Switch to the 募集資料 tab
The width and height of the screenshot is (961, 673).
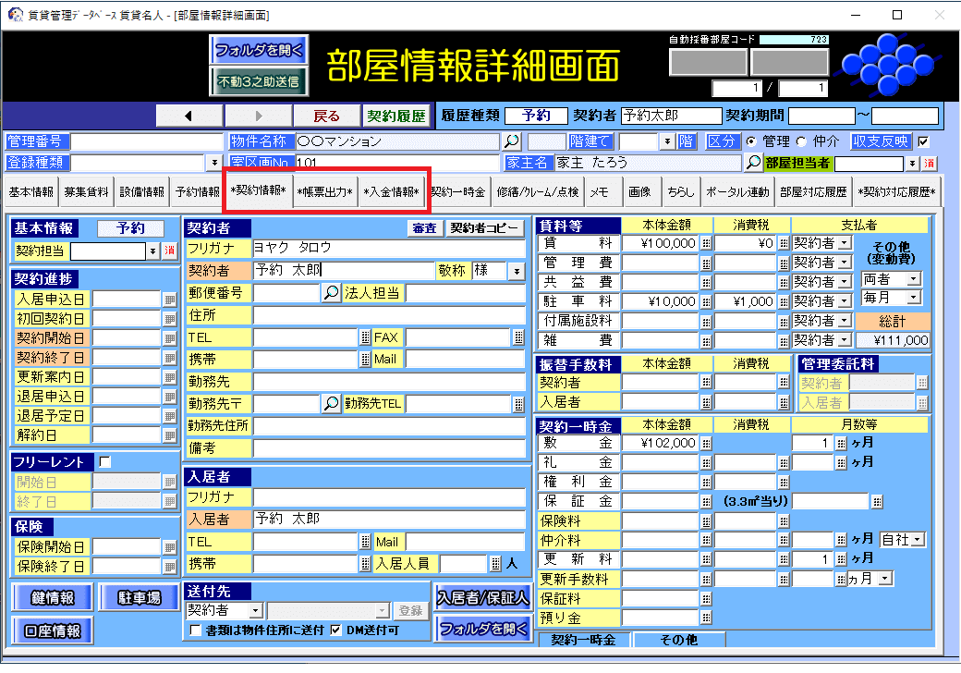86,192
